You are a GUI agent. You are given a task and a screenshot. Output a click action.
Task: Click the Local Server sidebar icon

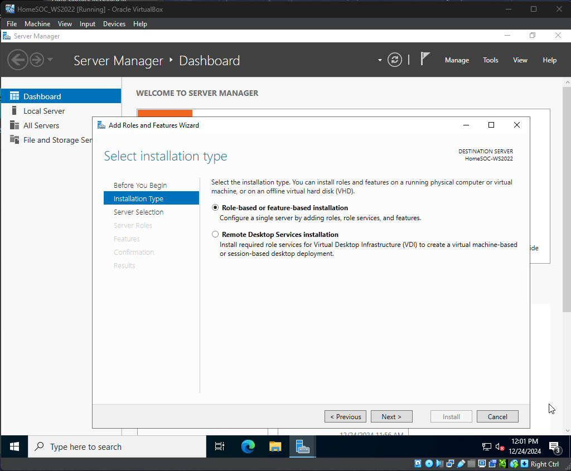(14, 111)
